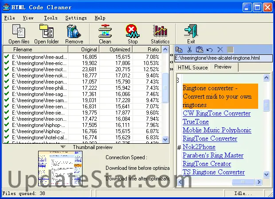Image resolution: width=275 pixels, height=199 pixels.
Task: Sort by the Filename column header
Action: (35, 50)
